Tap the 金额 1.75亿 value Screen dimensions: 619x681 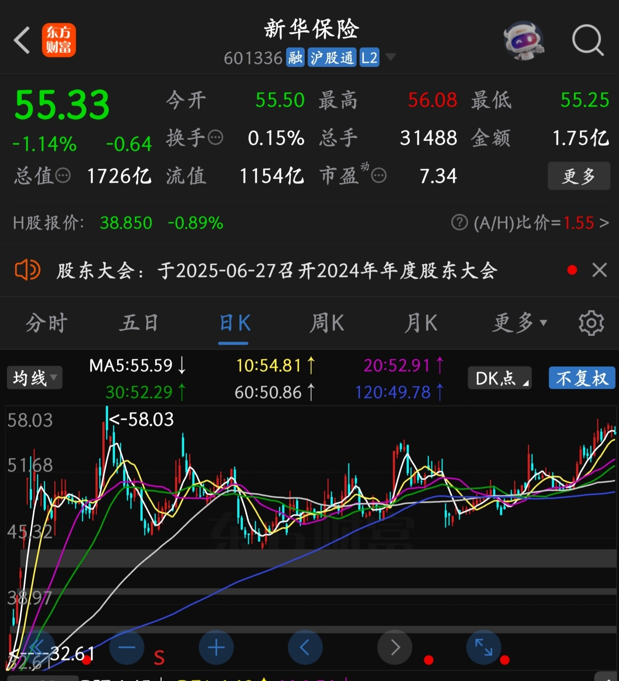[x=581, y=138]
